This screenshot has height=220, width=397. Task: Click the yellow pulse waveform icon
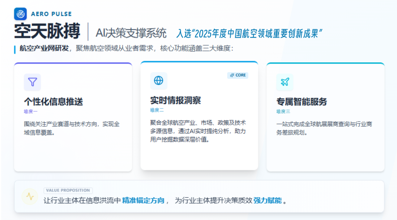(30, 197)
